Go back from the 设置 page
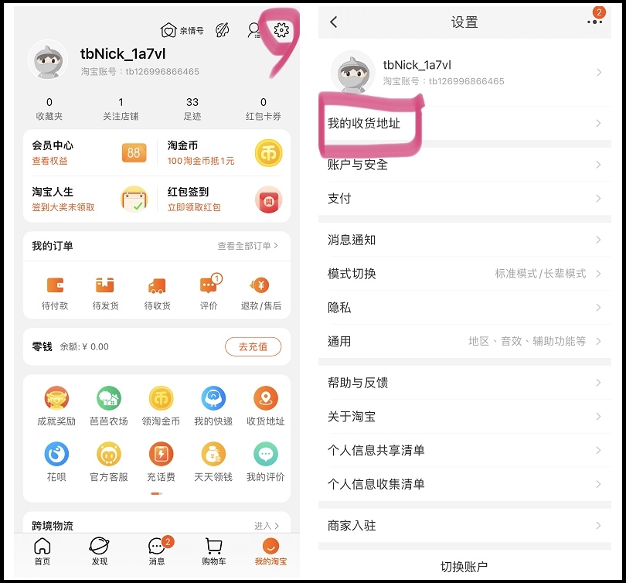Viewport: 626px width, 583px height. pos(334,22)
